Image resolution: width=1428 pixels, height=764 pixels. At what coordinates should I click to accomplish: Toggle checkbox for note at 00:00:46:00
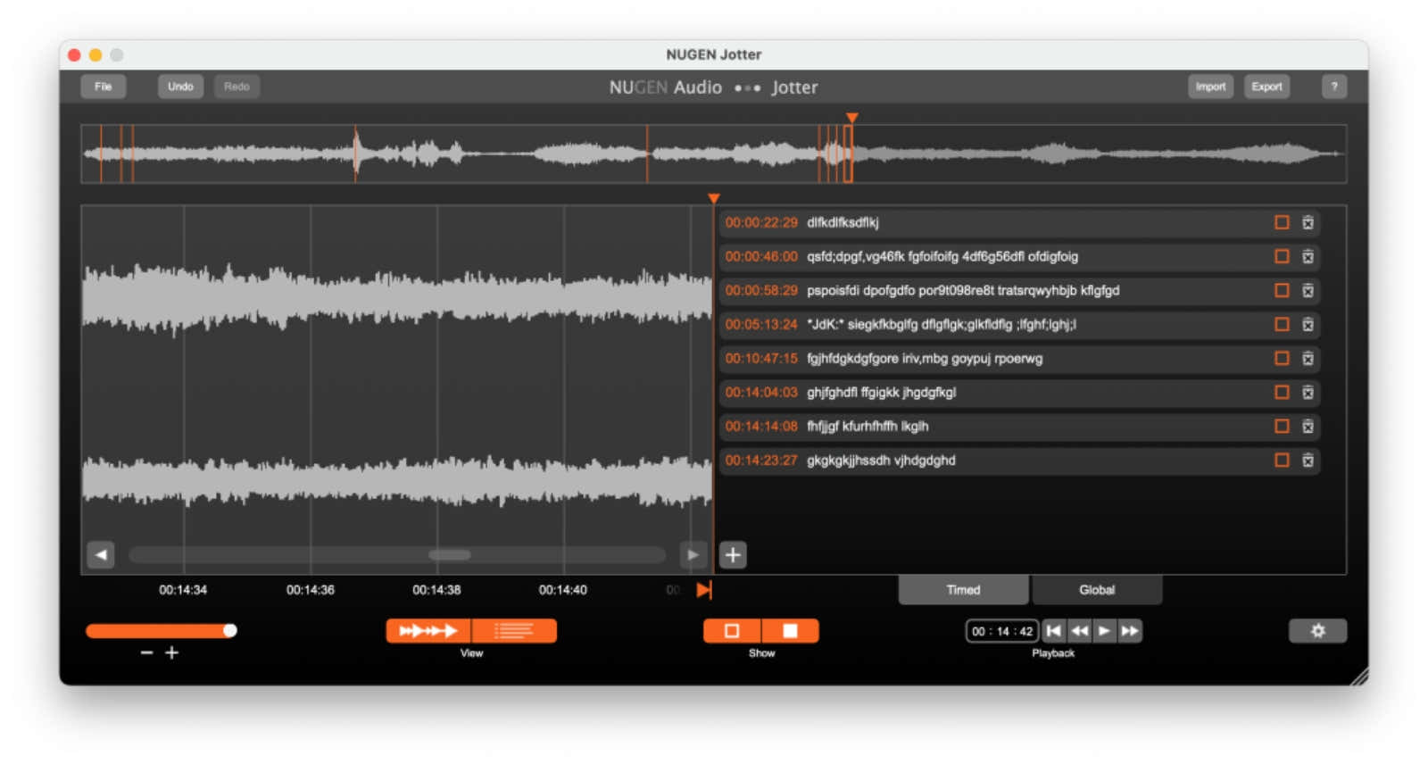click(x=1282, y=256)
